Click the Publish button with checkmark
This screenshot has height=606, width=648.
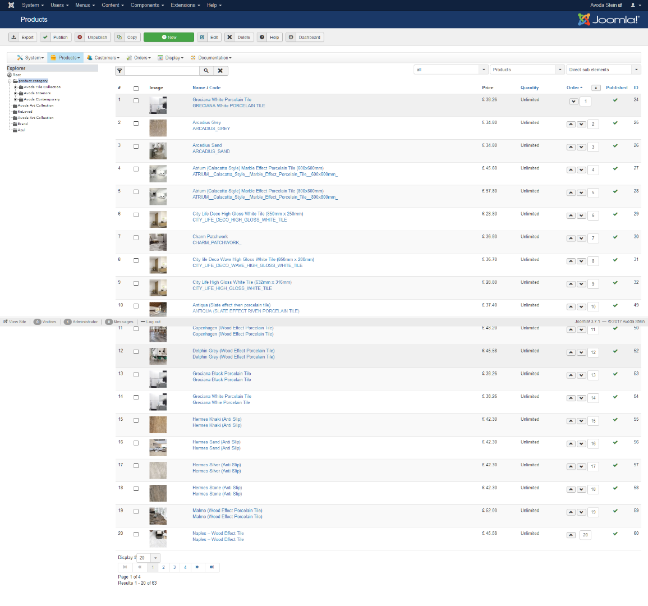pos(56,37)
